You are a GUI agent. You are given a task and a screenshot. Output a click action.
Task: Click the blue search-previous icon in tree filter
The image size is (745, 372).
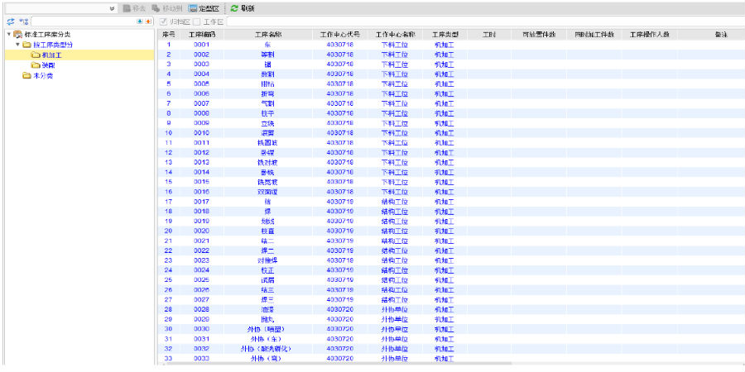(x=139, y=21)
